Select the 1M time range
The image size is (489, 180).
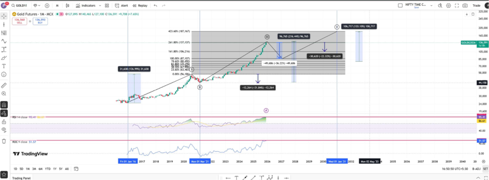pyautogui.click(x=27, y=169)
